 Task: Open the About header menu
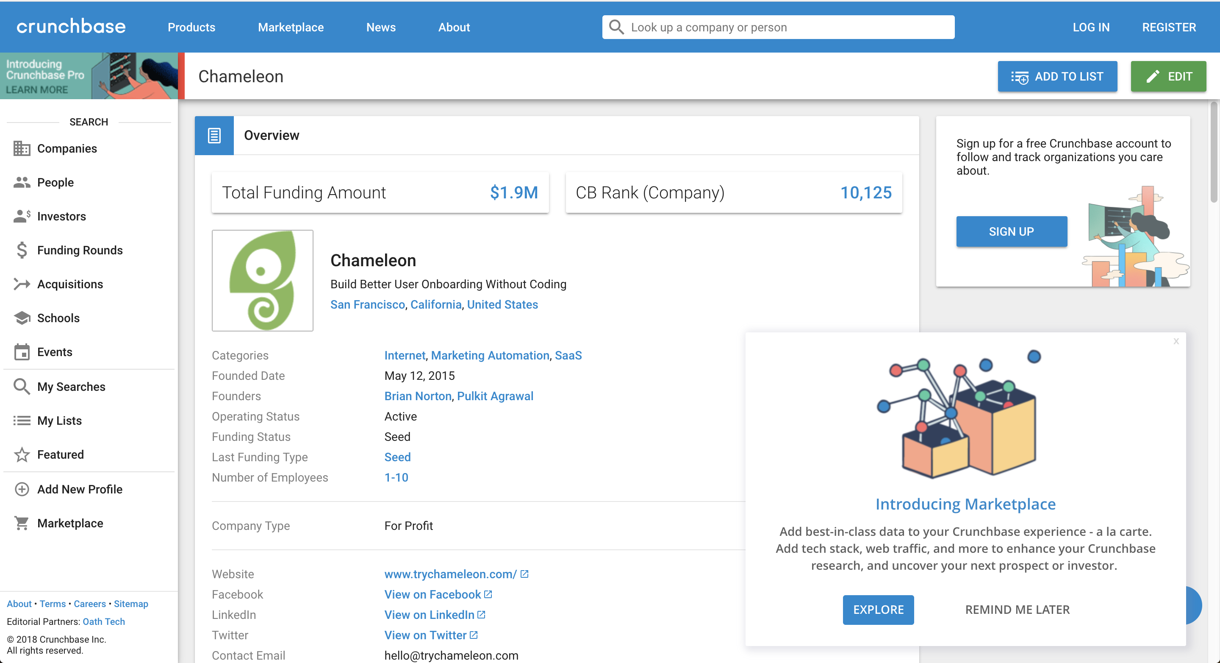[454, 27]
